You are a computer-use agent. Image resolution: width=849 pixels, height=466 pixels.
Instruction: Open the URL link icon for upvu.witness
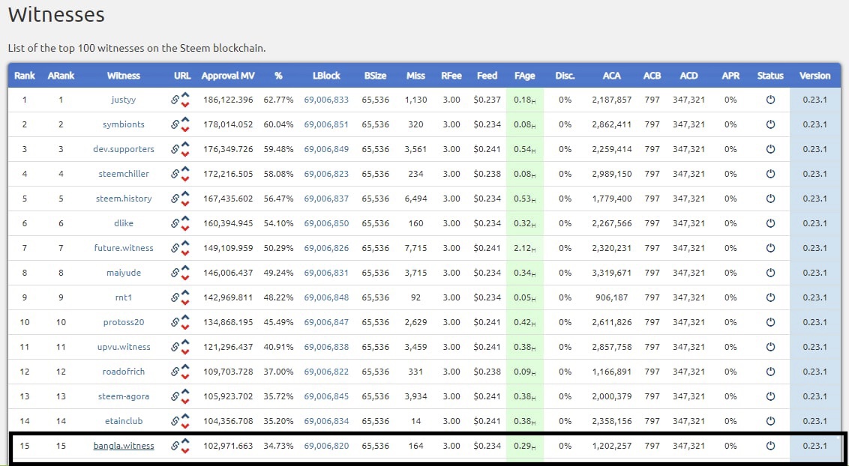pos(175,347)
